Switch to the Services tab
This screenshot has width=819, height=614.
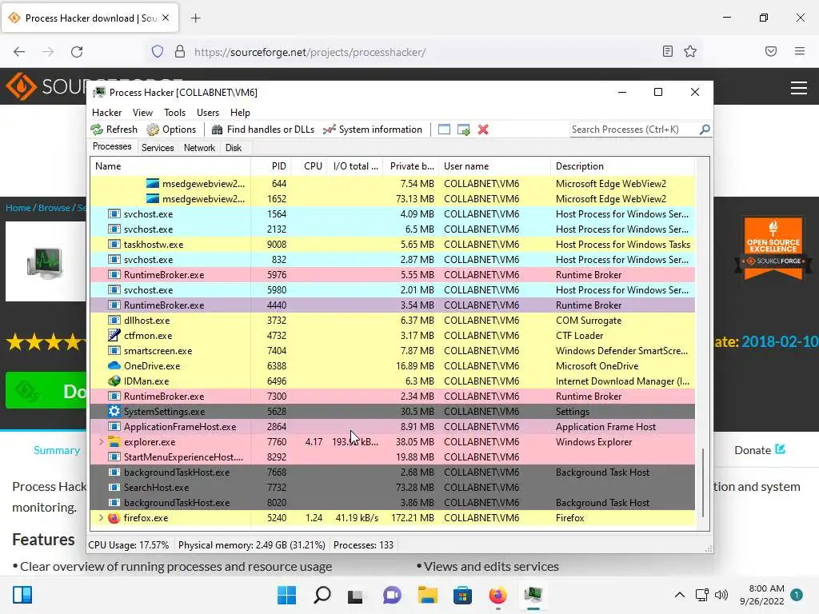pyautogui.click(x=158, y=148)
